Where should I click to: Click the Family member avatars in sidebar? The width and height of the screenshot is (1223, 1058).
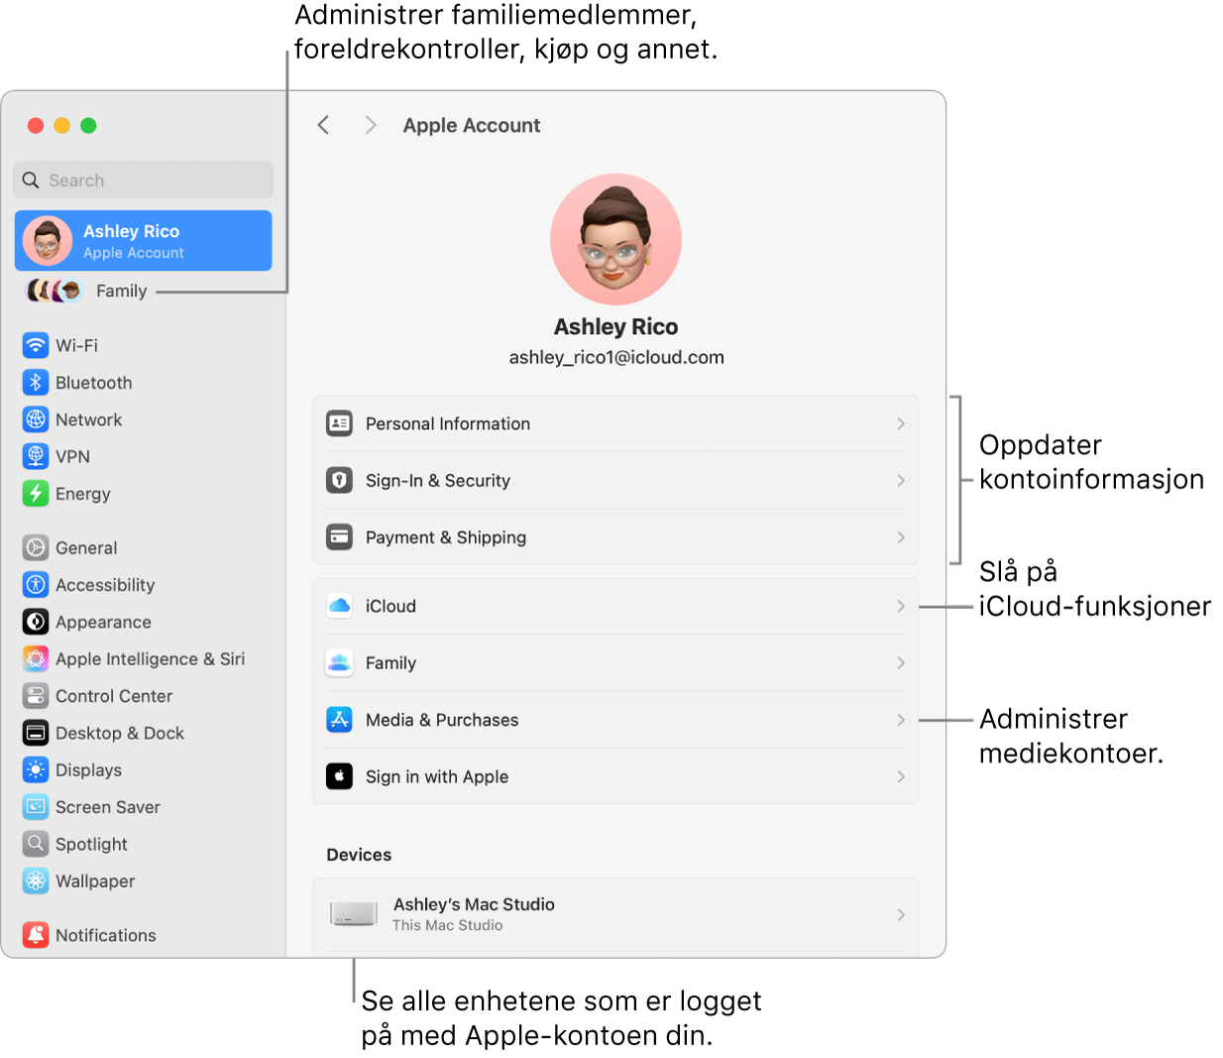pos(55,291)
